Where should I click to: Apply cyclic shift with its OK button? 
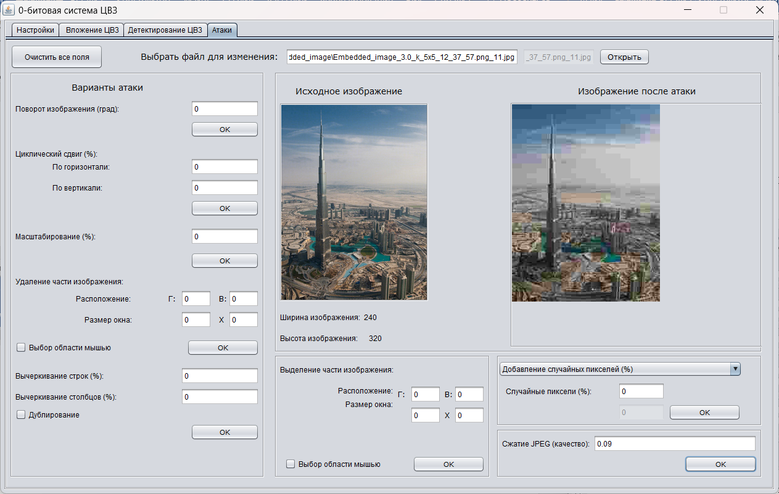click(x=225, y=208)
